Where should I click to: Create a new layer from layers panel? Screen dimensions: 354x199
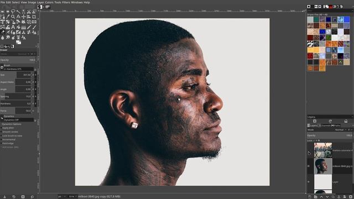pyautogui.click(x=310, y=197)
